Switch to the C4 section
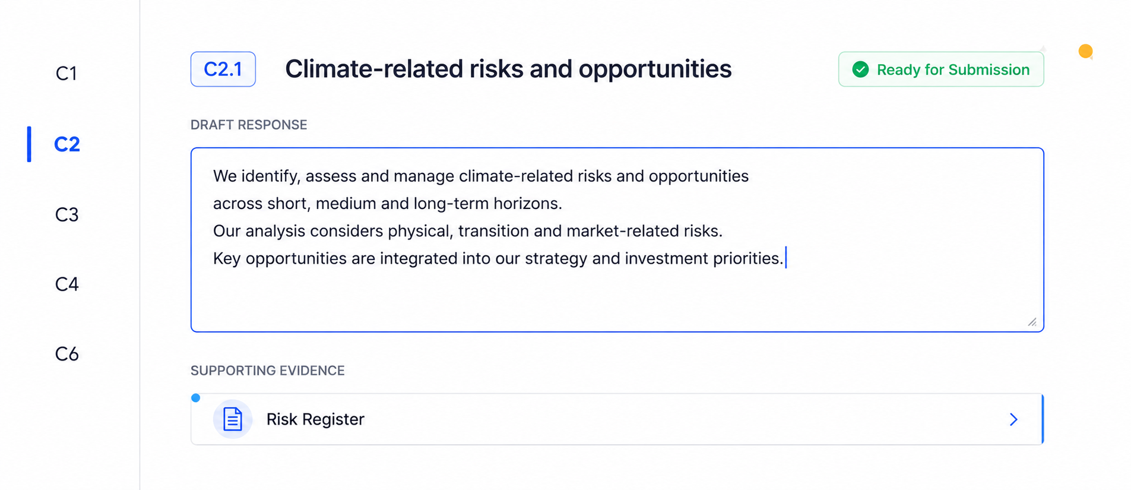 pos(66,284)
